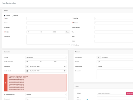Viewport: 133px width, 100px height.
Task: Focus the Mobile input field
Action: tap(114, 41)
